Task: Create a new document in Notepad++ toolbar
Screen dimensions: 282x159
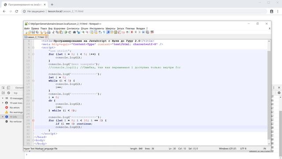Action: 26,32
